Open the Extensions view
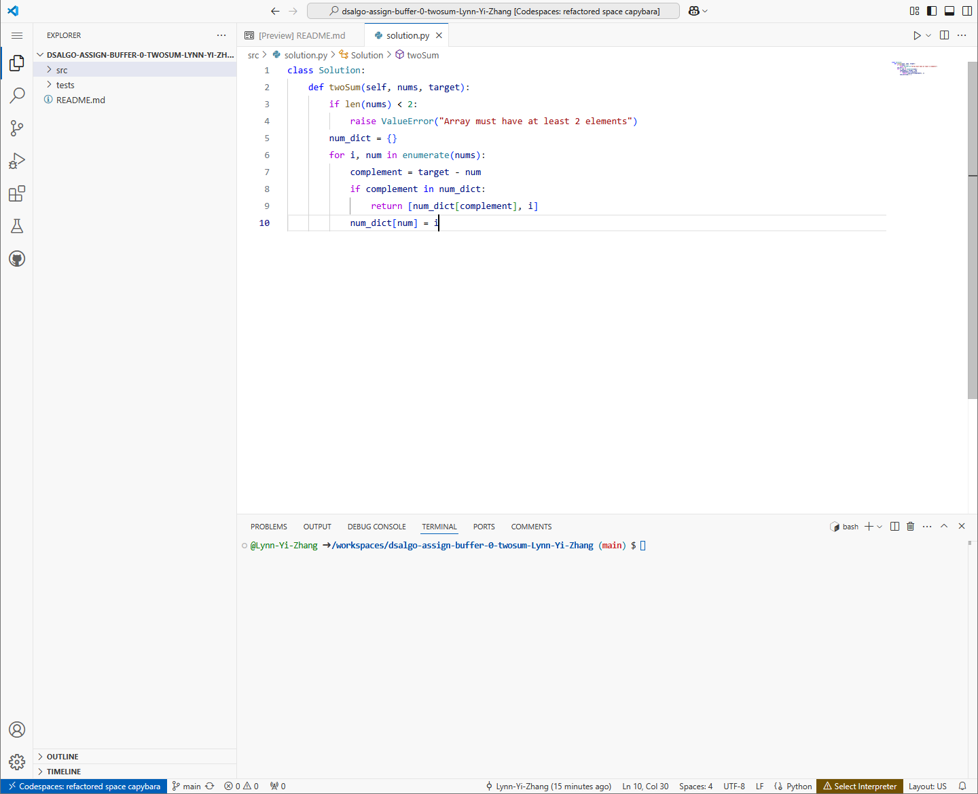This screenshot has width=978, height=794. tap(17, 194)
